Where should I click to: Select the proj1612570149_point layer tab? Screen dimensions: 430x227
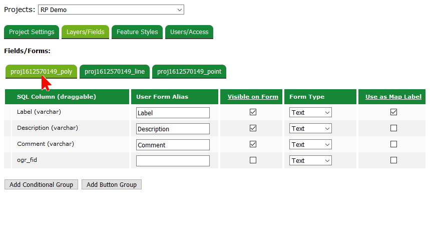tap(189, 72)
